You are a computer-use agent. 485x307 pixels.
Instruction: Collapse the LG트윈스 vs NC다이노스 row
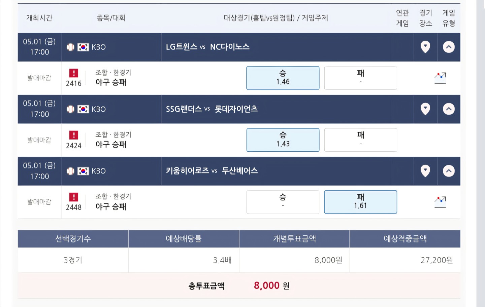[449, 47]
